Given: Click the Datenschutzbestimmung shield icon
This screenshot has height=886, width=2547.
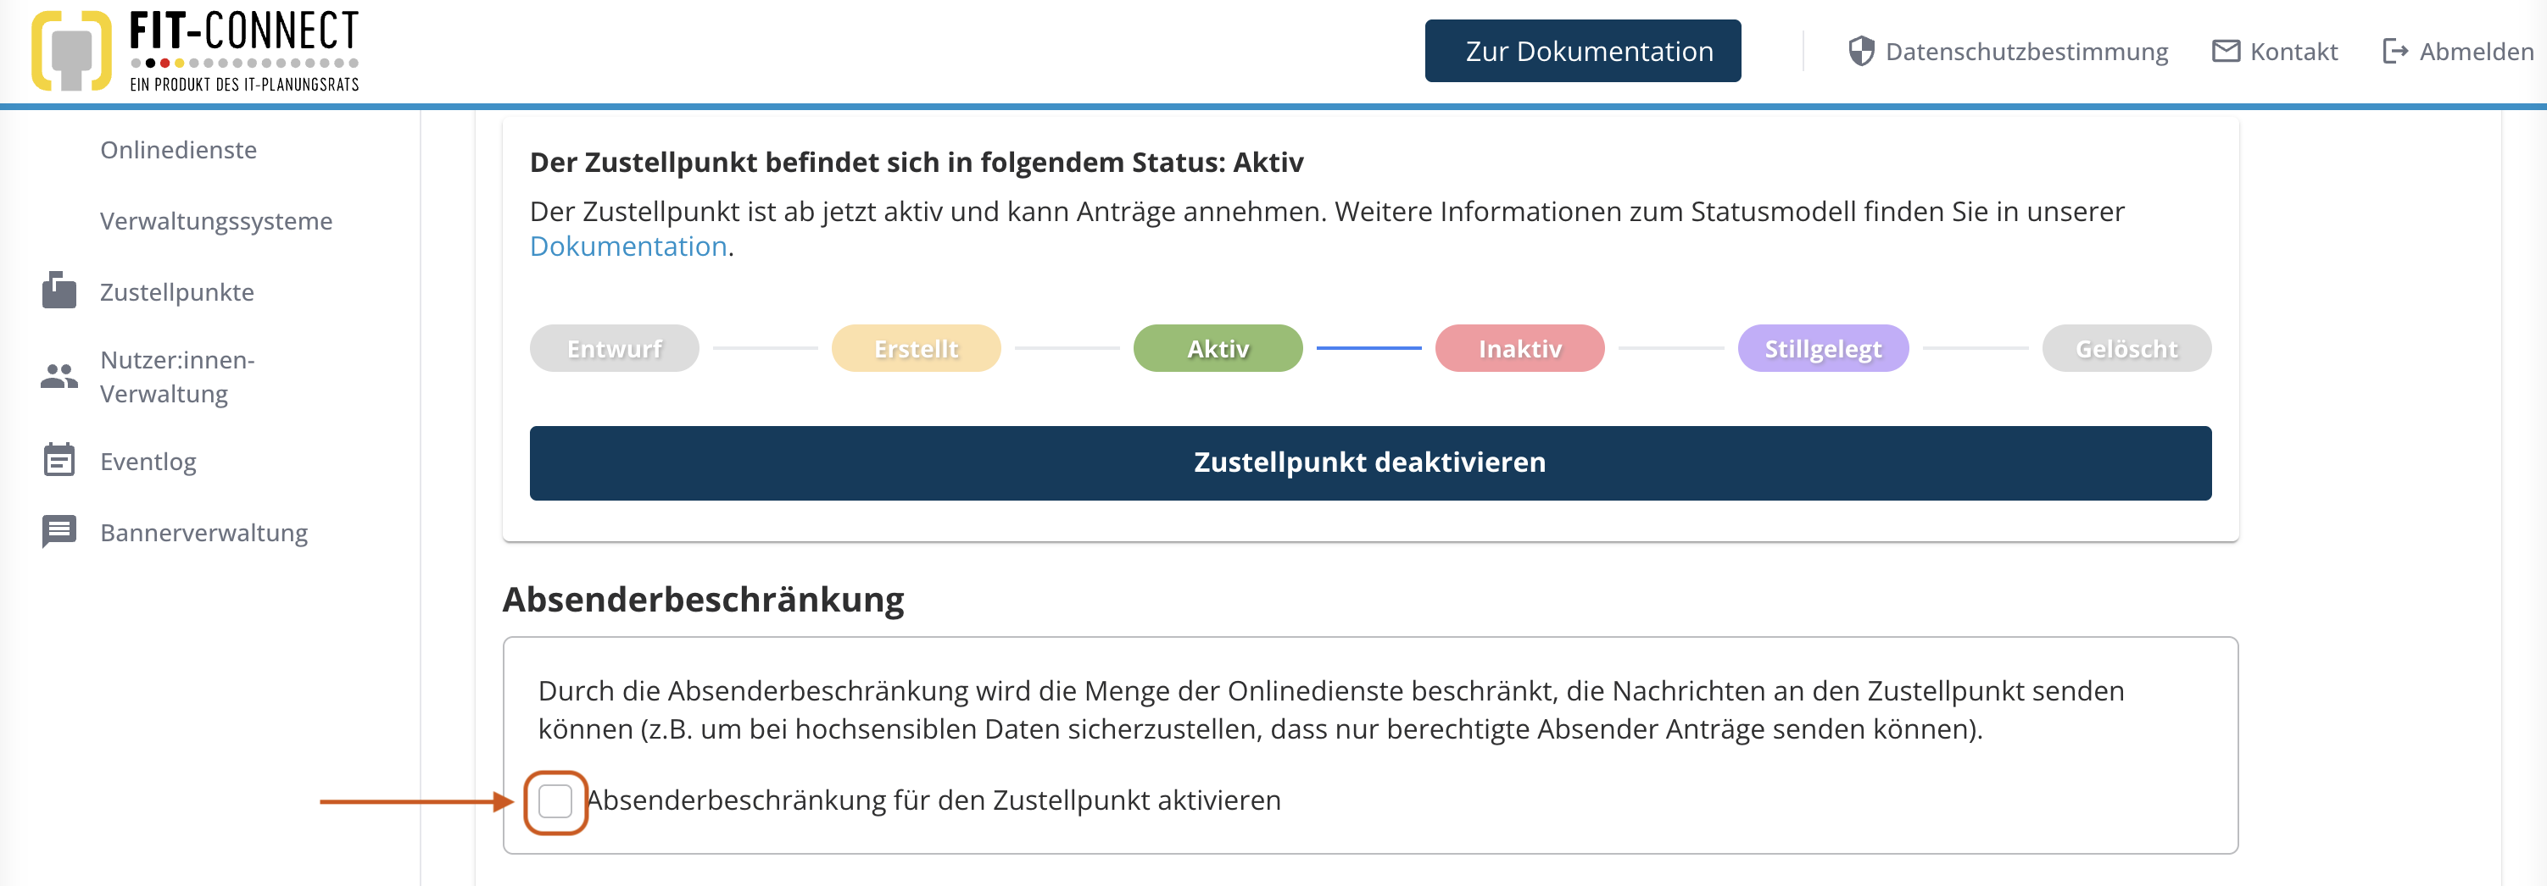Looking at the screenshot, I should point(1863,50).
